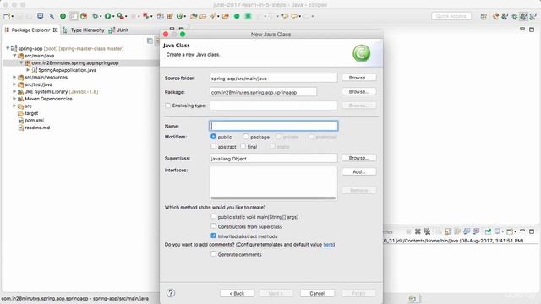This screenshot has width=541, height=304.
Task: Click Browse next to Package field
Action: coord(358,92)
